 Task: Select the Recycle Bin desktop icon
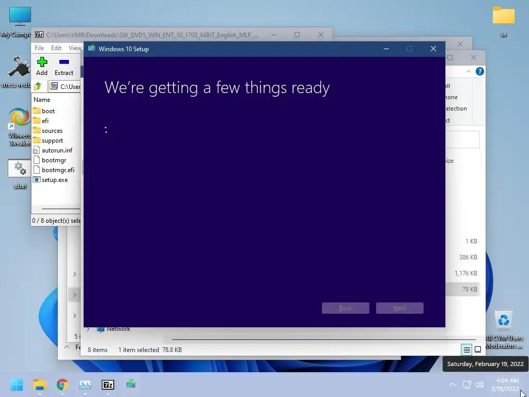point(503,329)
